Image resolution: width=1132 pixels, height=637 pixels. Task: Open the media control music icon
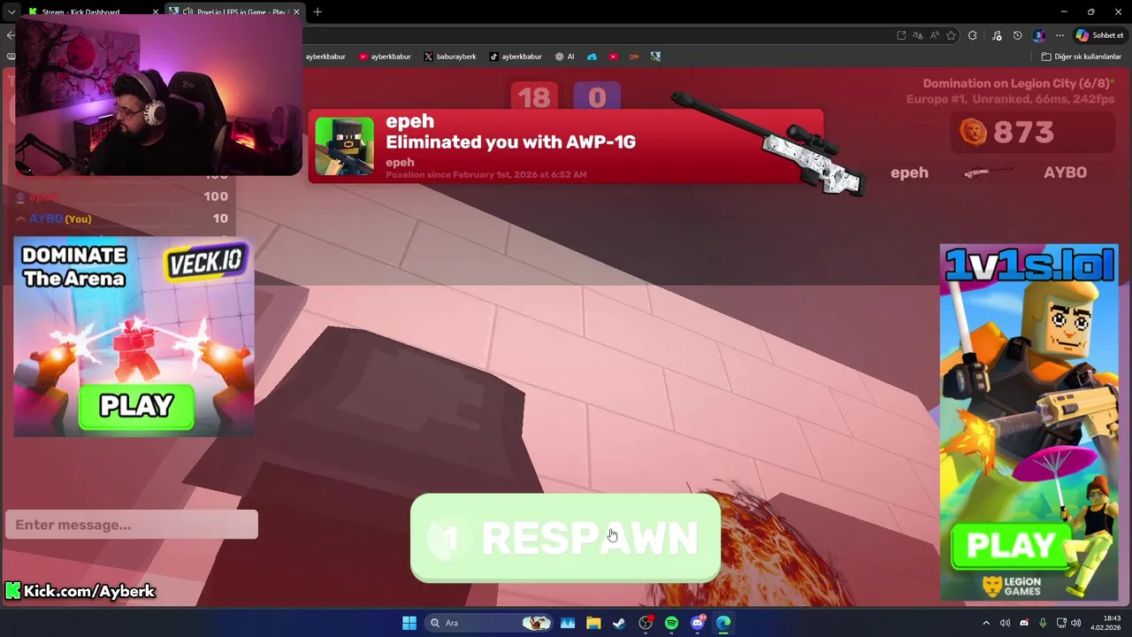tap(997, 35)
